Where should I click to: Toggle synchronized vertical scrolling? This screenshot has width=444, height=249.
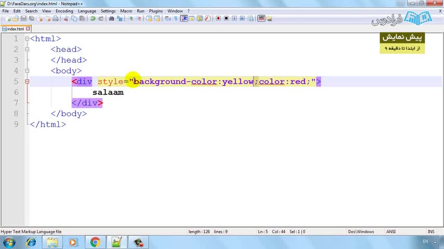click(149, 19)
